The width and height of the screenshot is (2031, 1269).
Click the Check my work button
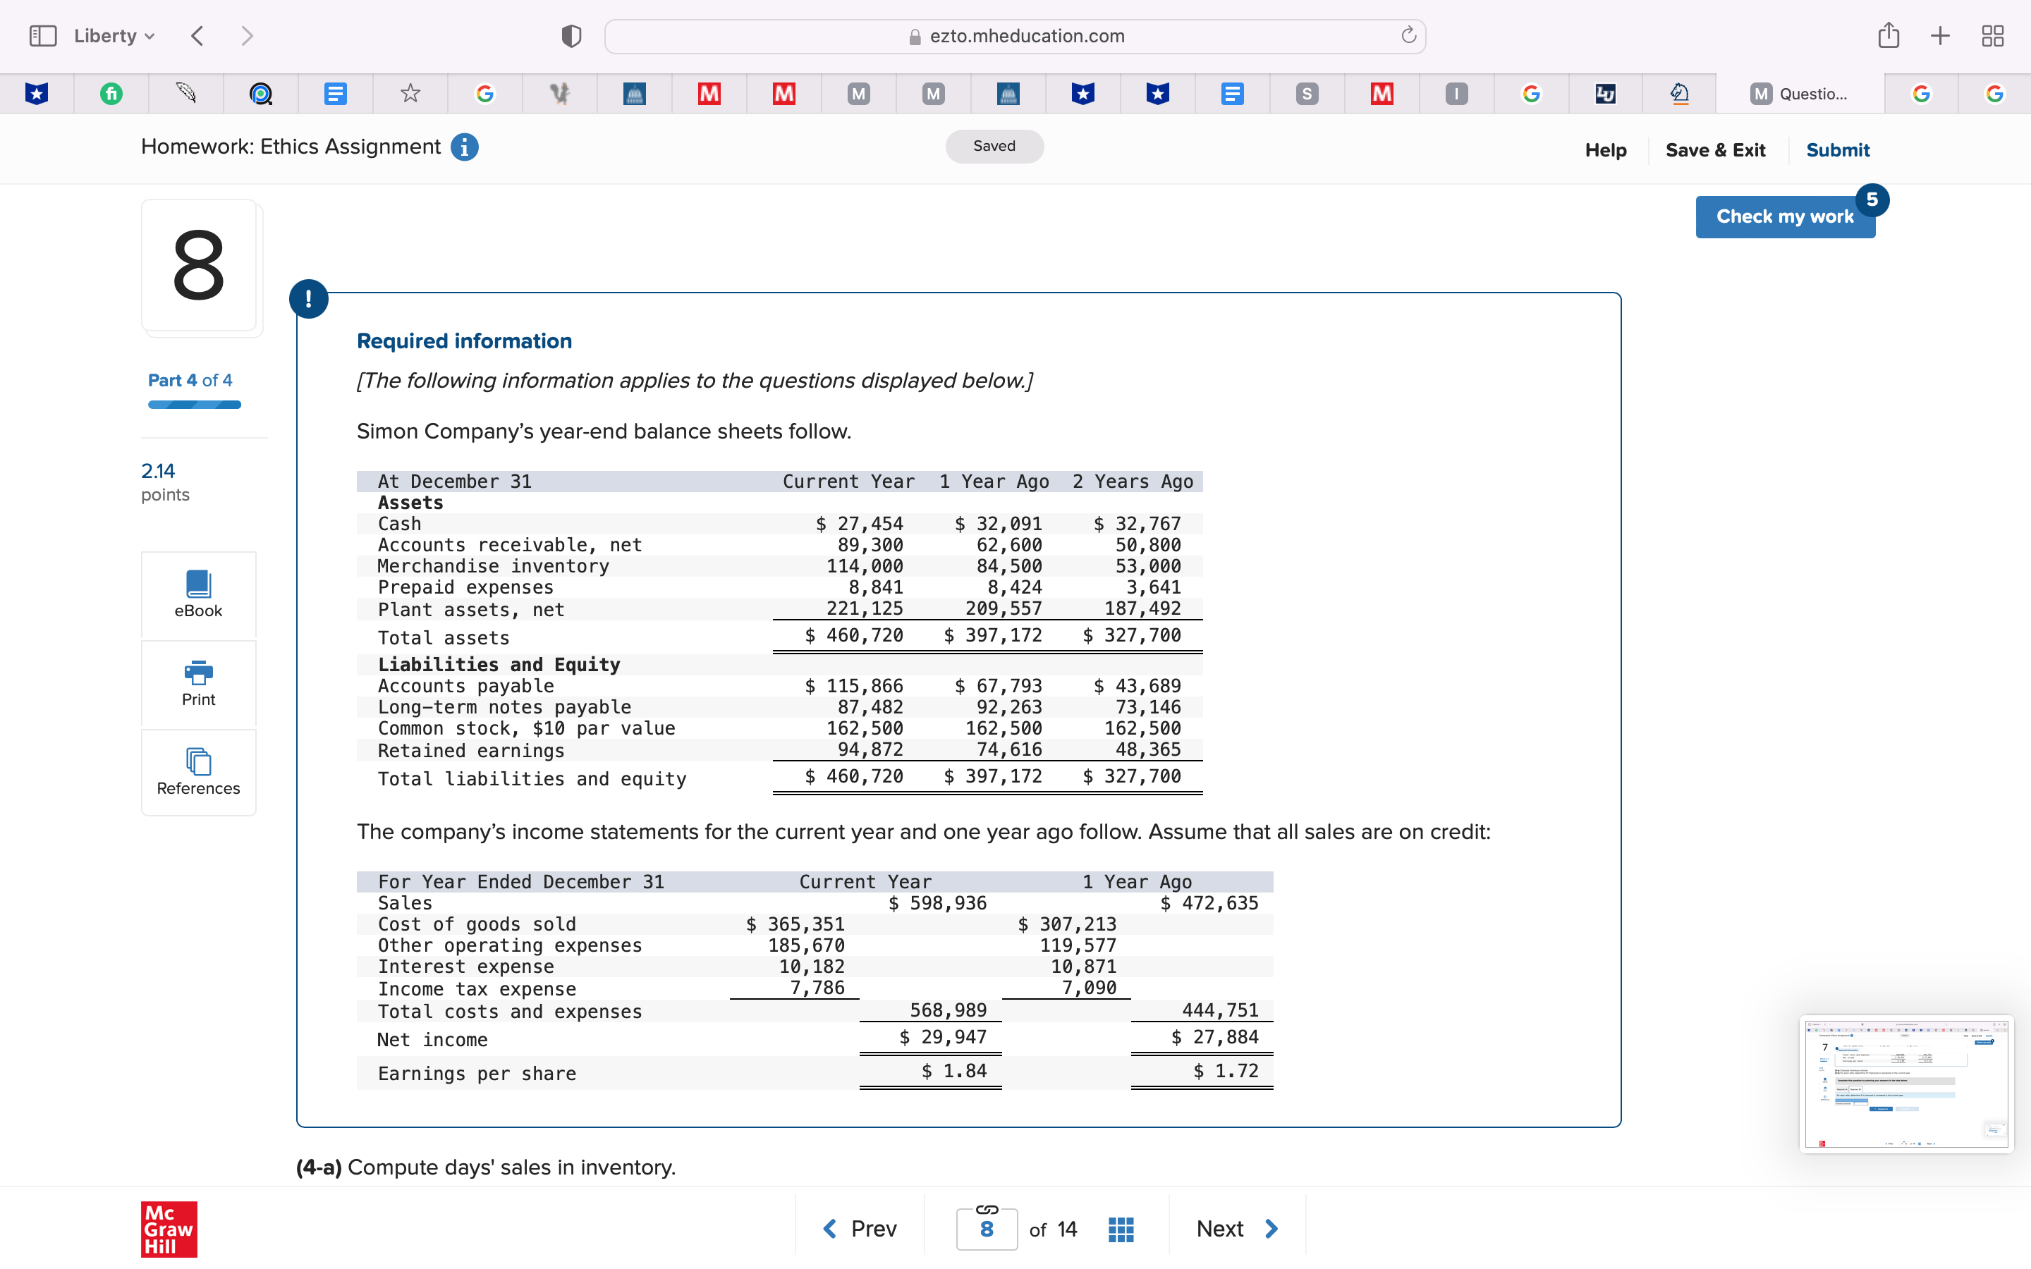pyautogui.click(x=1785, y=216)
